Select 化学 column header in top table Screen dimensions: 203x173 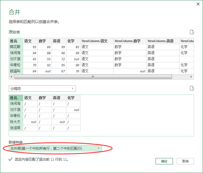point(73,41)
